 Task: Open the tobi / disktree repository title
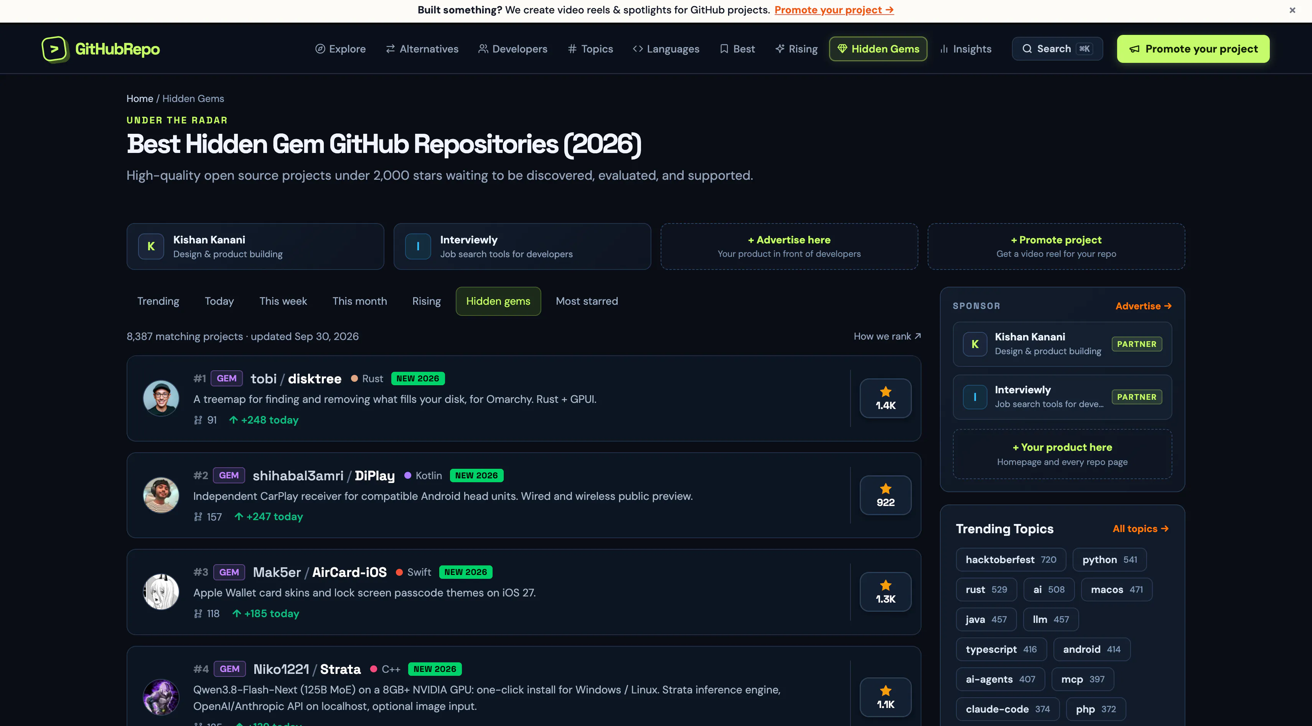coord(296,378)
